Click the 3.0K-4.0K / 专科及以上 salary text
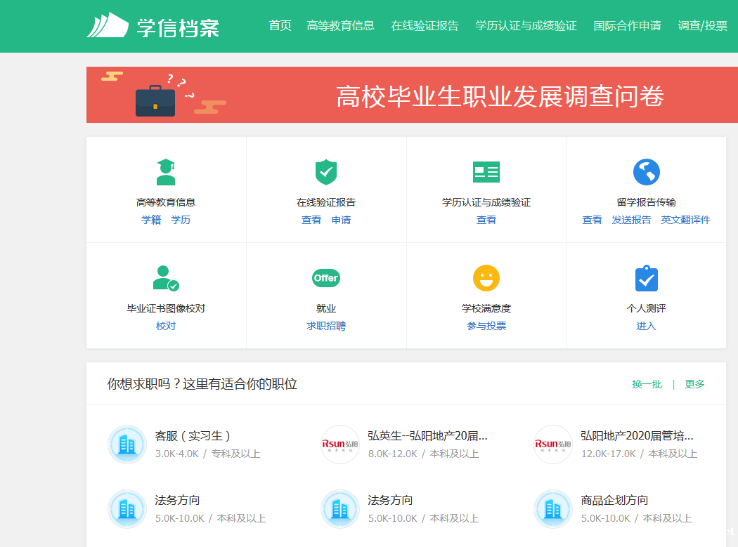Viewport: 738px width, 547px height. click(x=207, y=454)
